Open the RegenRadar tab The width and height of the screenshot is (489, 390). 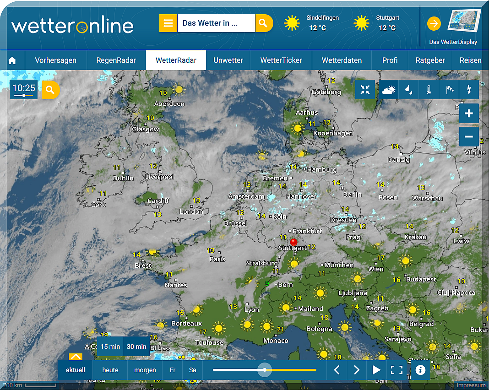[116, 60]
